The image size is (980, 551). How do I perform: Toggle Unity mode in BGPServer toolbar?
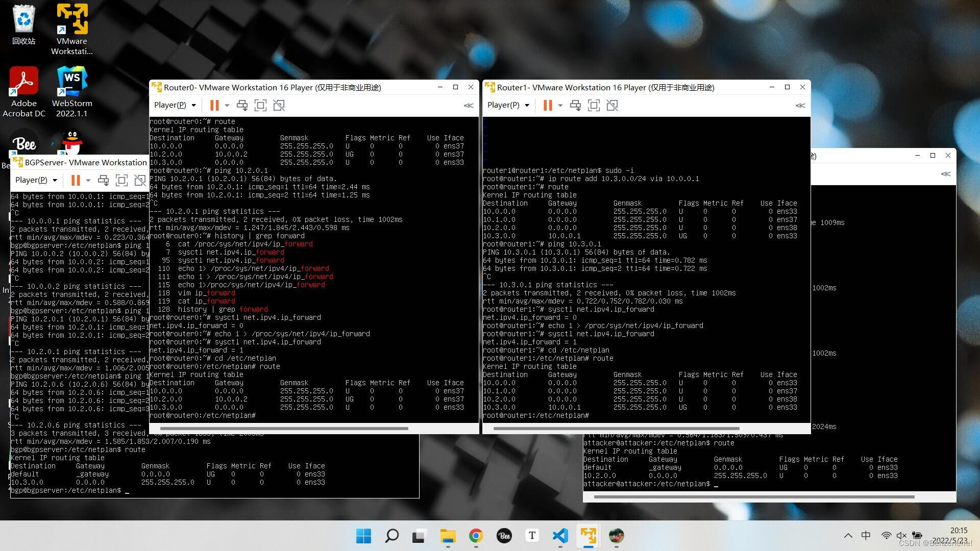pos(140,180)
